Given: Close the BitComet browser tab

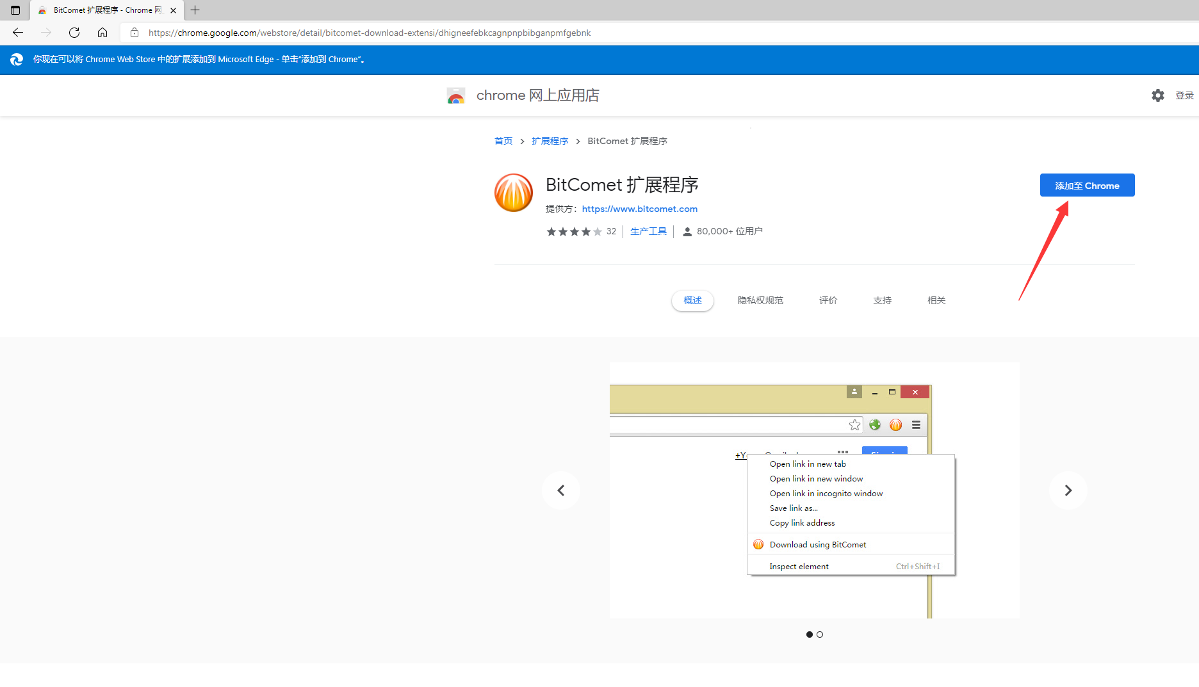Looking at the screenshot, I should click(x=173, y=10).
